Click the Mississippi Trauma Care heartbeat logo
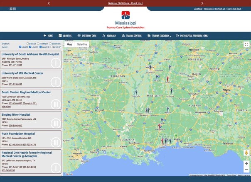This screenshot has width=251, height=182. click(125, 15)
